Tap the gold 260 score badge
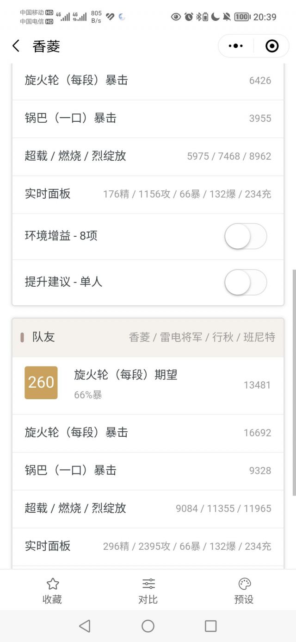Screen dimensions: 296x642 pyautogui.click(x=41, y=383)
